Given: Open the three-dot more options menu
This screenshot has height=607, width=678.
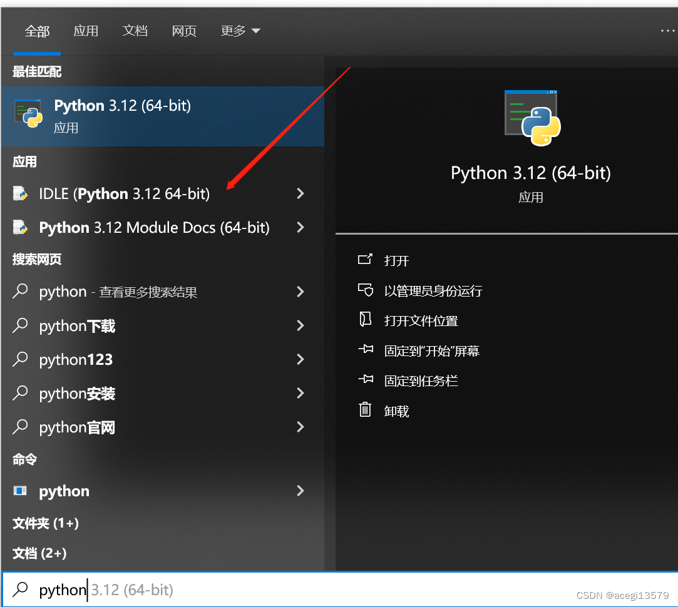Looking at the screenshot, I should (667, 31).
